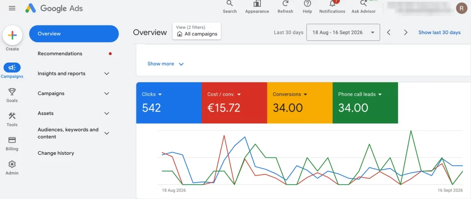Open the Search tool
Screen dimensions: 471x199
[230, 7]
